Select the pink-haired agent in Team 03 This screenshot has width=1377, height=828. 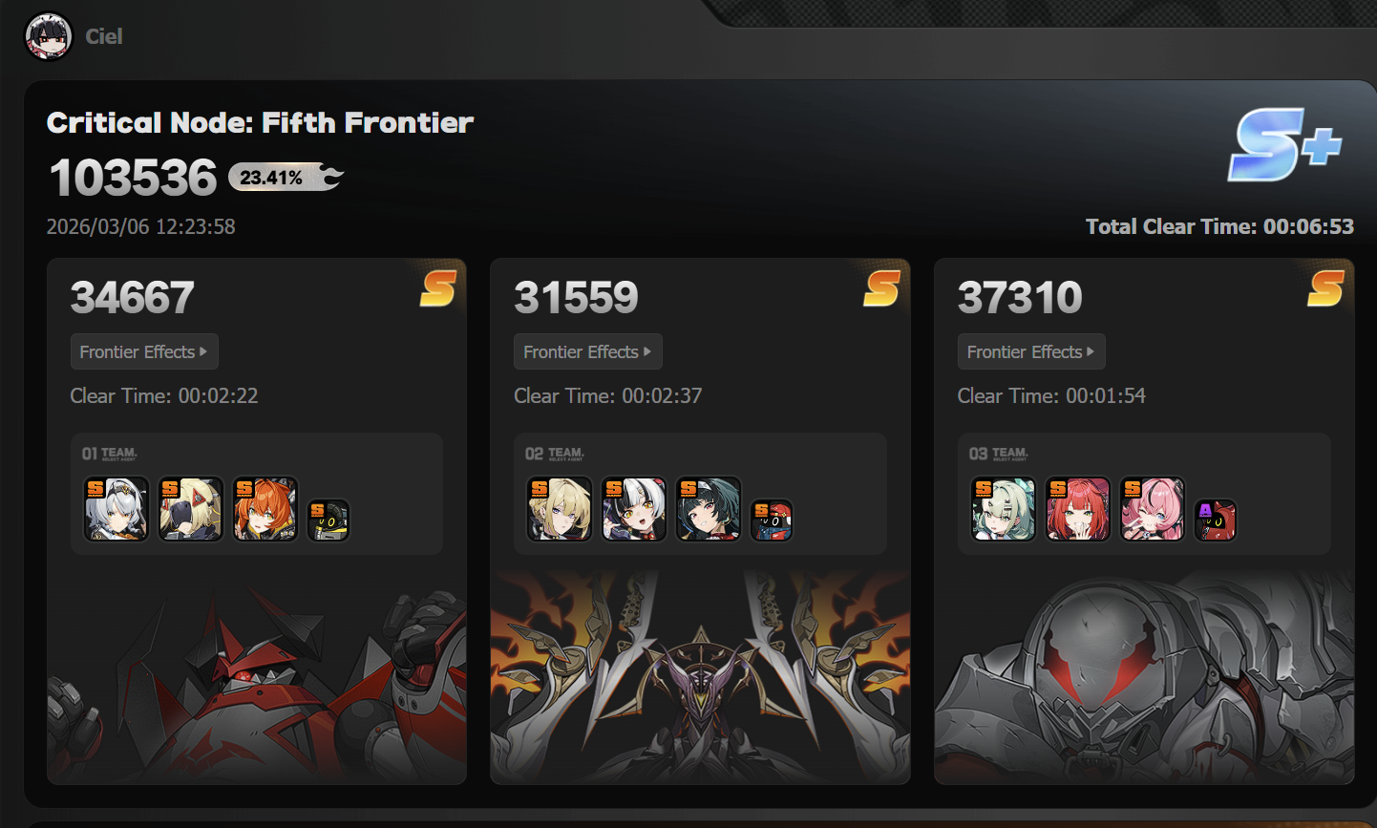1153,509
